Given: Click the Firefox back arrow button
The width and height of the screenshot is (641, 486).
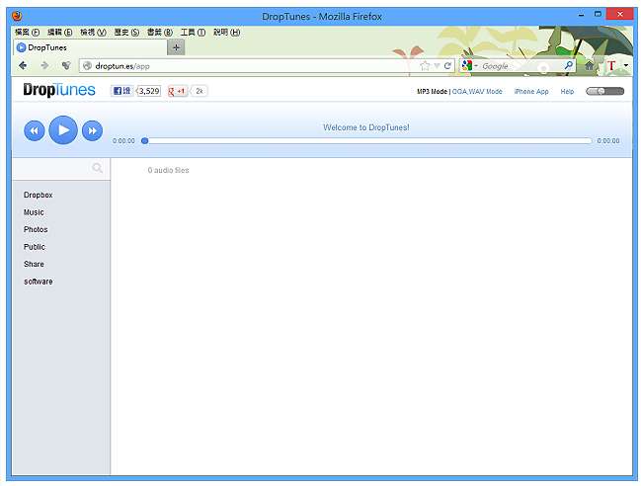Looking at the screenshot, I should pyautogui.click(x=23, y=65).
